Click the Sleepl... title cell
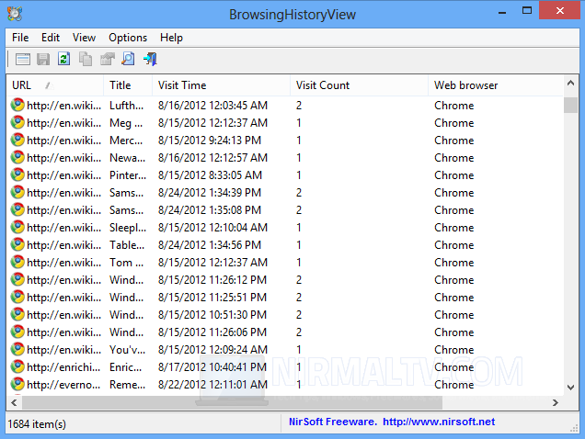Image resolution: width=585 pixels, height=439 pixels. (x=128, y=228)
